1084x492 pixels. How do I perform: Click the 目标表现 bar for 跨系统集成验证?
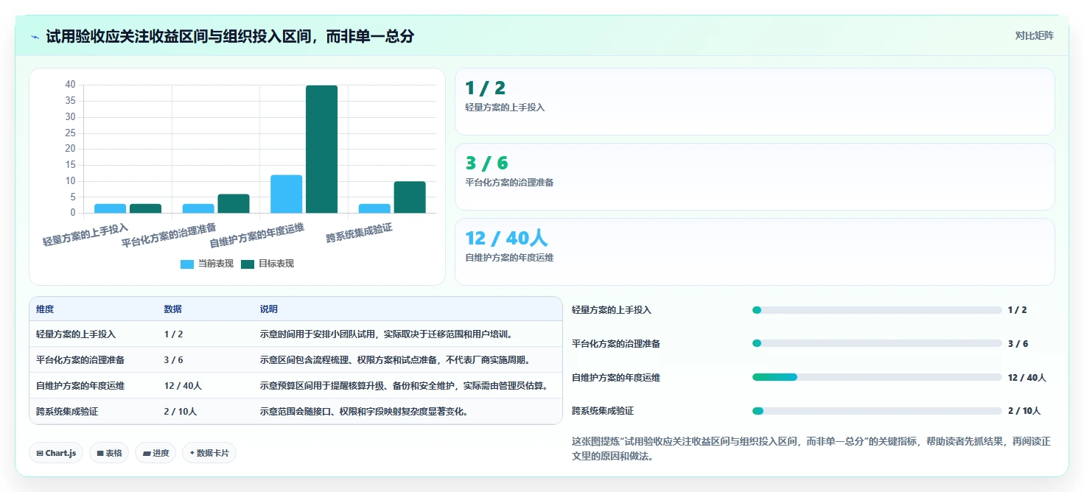click(x=410, y=197)
